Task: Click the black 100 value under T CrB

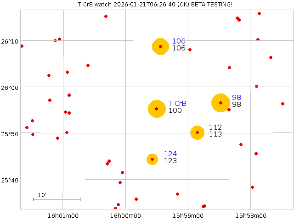Action: (x=175, y=110)
